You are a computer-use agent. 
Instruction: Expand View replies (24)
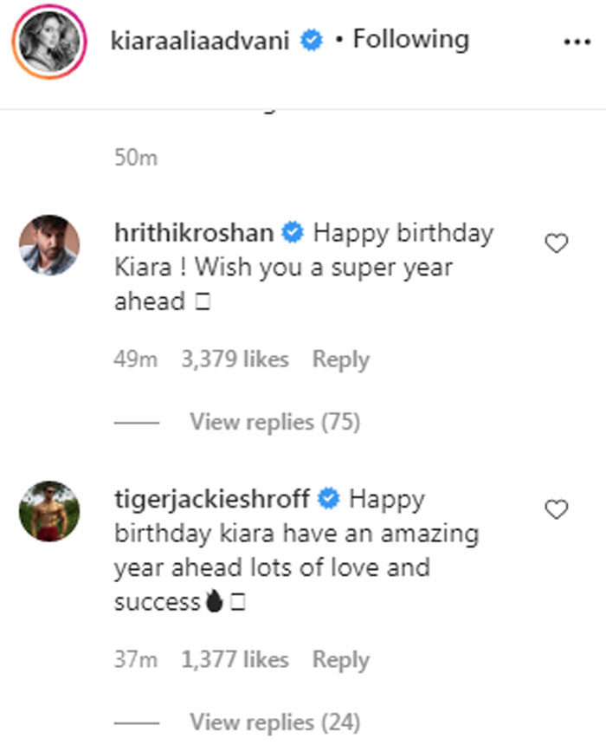tap(274, 722)
